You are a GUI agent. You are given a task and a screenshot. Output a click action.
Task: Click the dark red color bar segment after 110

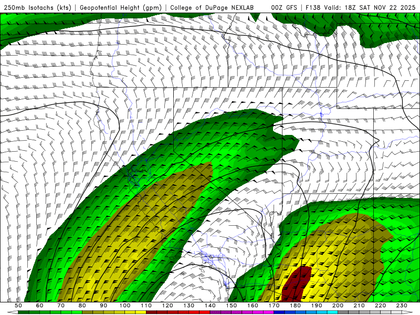coord(152,312)
